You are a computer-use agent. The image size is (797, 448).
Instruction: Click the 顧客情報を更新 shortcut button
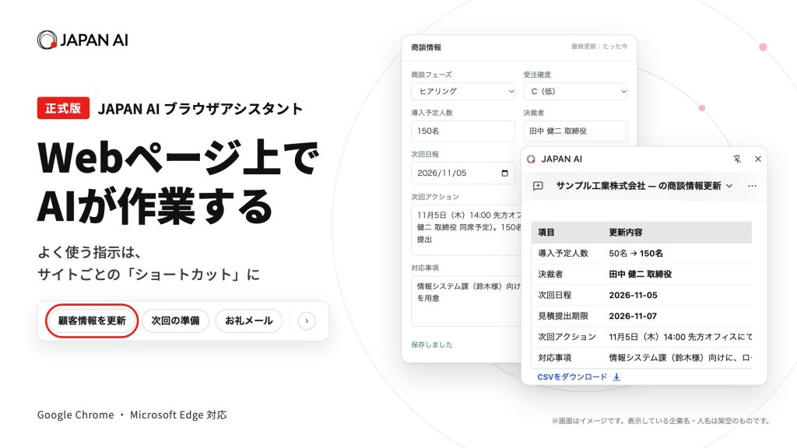click(92, 320)
